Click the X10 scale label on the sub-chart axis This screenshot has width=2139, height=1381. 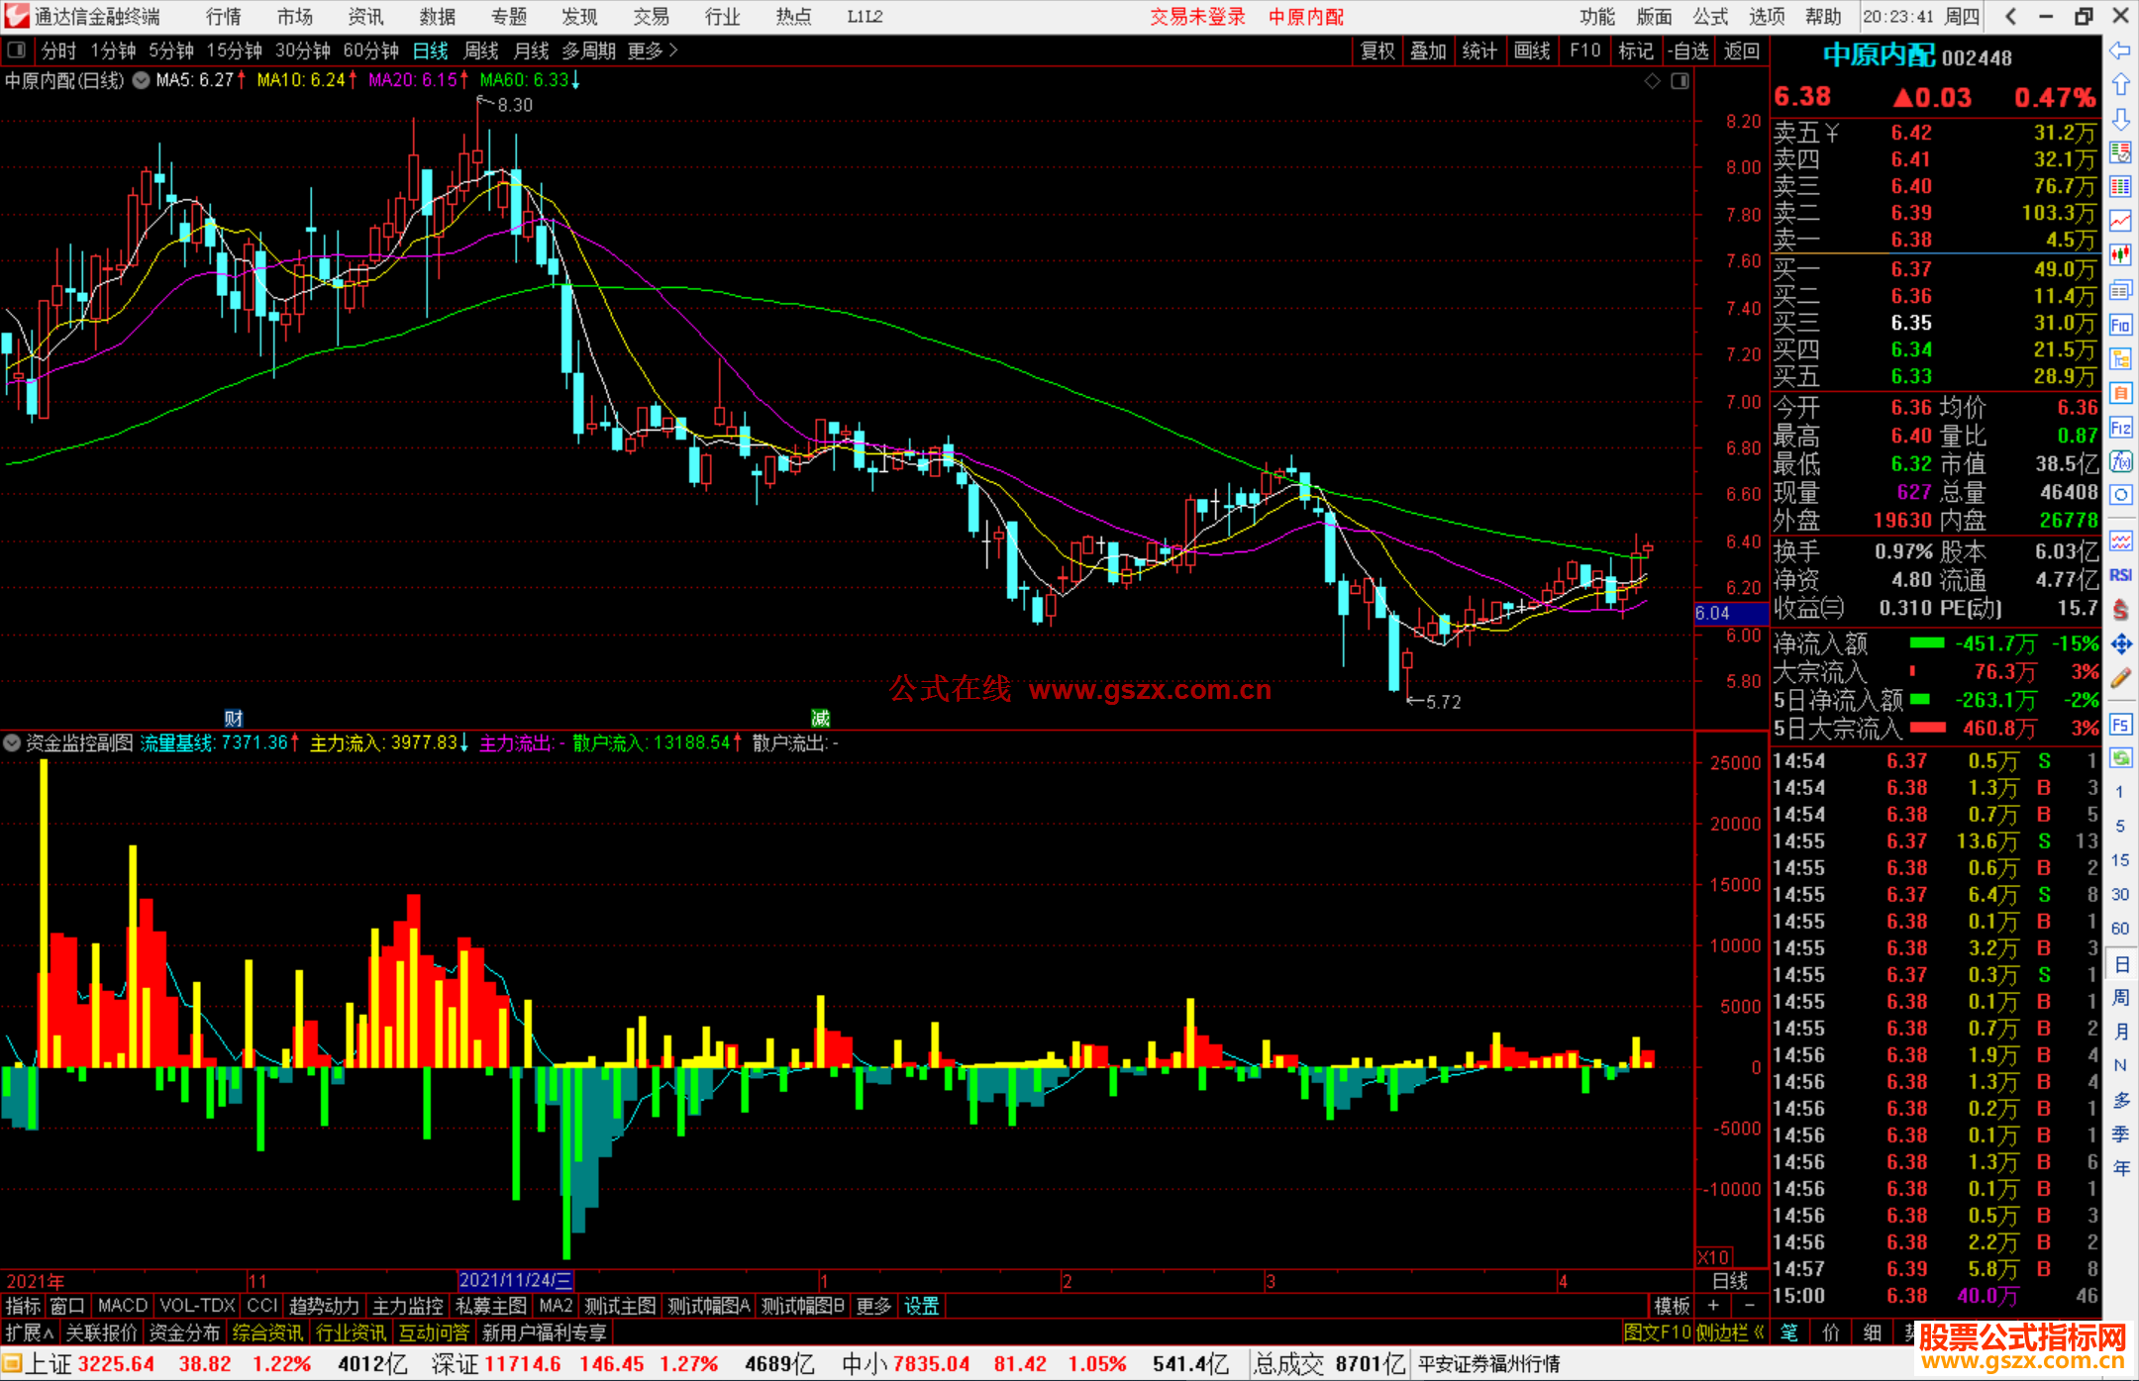coord(1713,1256)
